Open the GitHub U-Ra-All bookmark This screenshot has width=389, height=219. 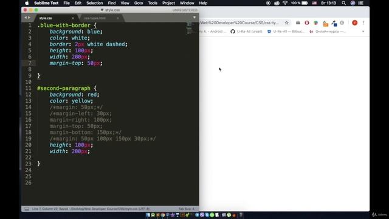tap(246, 32)
